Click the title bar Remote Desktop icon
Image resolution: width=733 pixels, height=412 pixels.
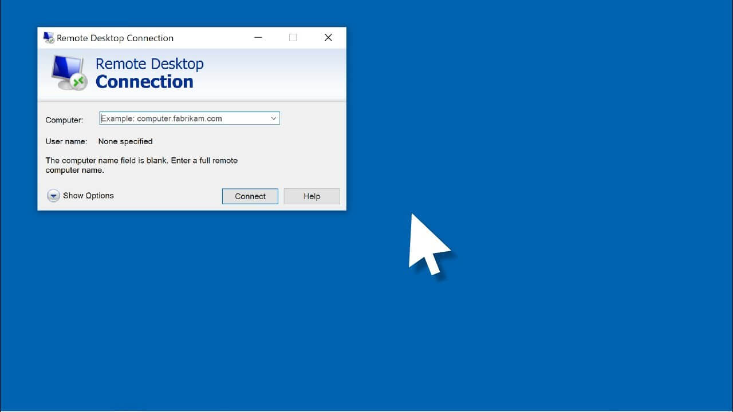coord(49,38)
